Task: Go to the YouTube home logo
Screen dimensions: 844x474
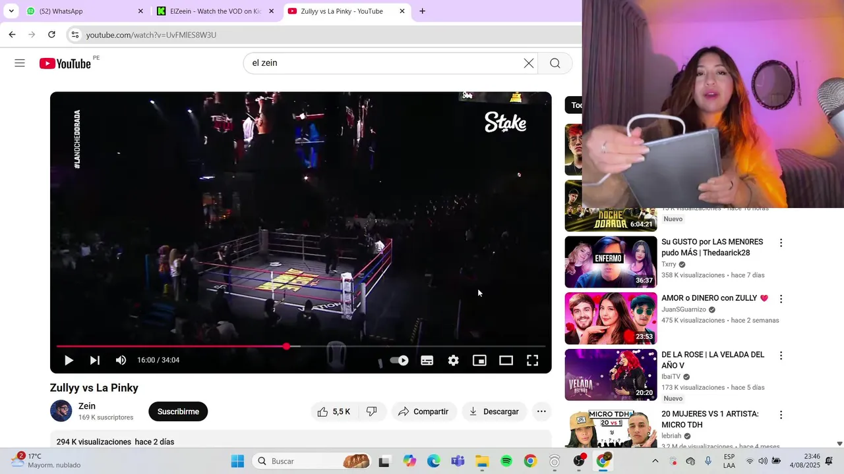Action: [x=65, y=63]
